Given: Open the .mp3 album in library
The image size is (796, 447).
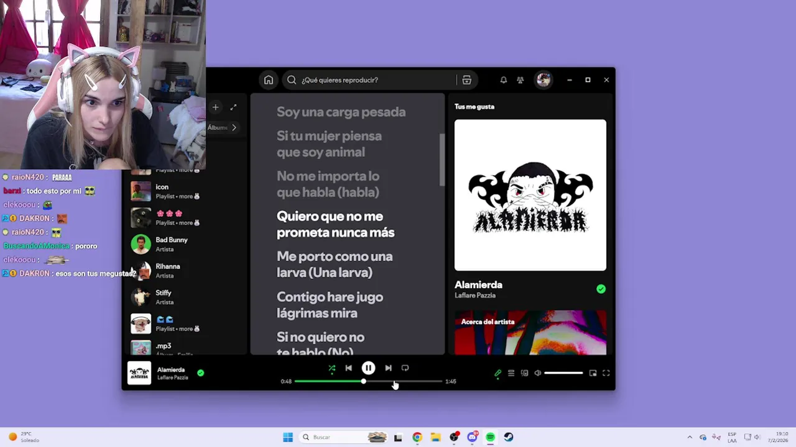Looking at the screenshot, I should tap(187, 348).
